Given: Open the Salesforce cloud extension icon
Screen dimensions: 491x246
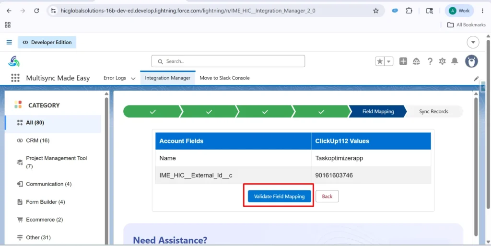Looking at the screenshot, I should tap(395, 11).
